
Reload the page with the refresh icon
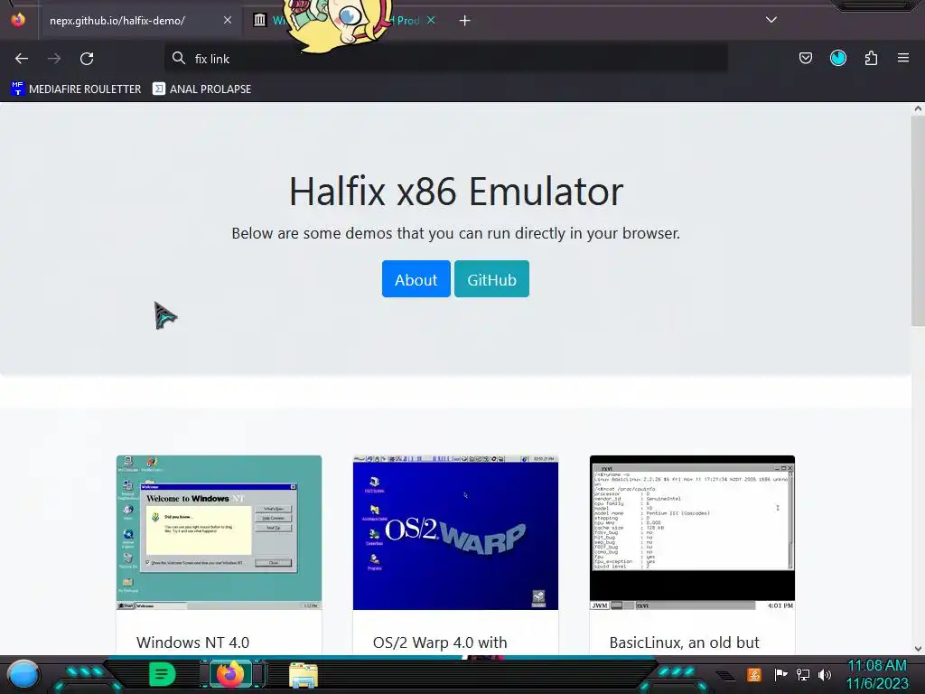click(87, 59)
